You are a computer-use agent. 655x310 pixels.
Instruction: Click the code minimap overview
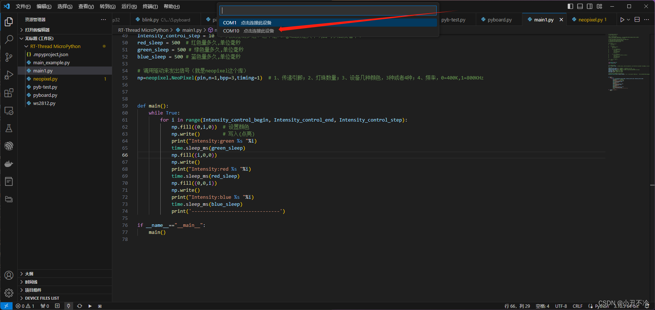point(628,62)
